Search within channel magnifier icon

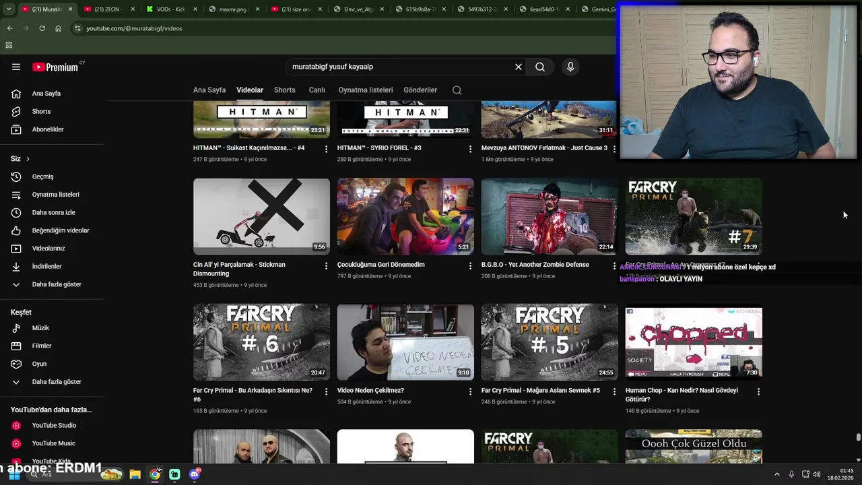(457, 90)
